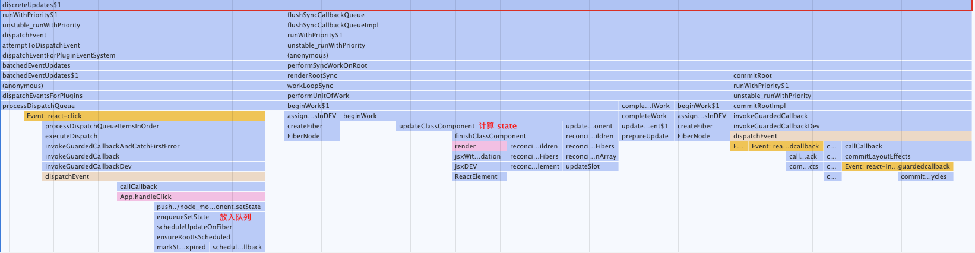Viewport: 975px width, 253px height.
Task: Click the commitRoot bar
Action: [x=851, y=75]
